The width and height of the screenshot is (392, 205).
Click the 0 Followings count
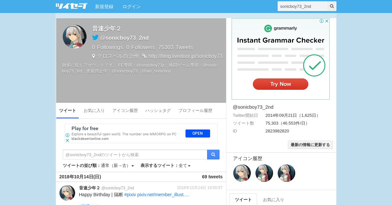(x=107, y=47)
